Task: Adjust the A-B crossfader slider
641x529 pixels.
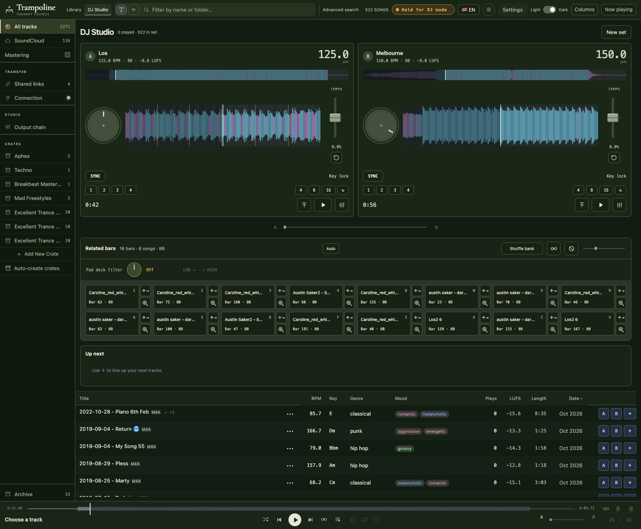Action: point(355,227)
